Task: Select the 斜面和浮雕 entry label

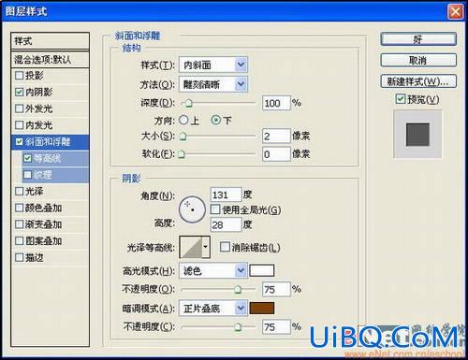Action: pyautogui.click(x=48, y=142)
